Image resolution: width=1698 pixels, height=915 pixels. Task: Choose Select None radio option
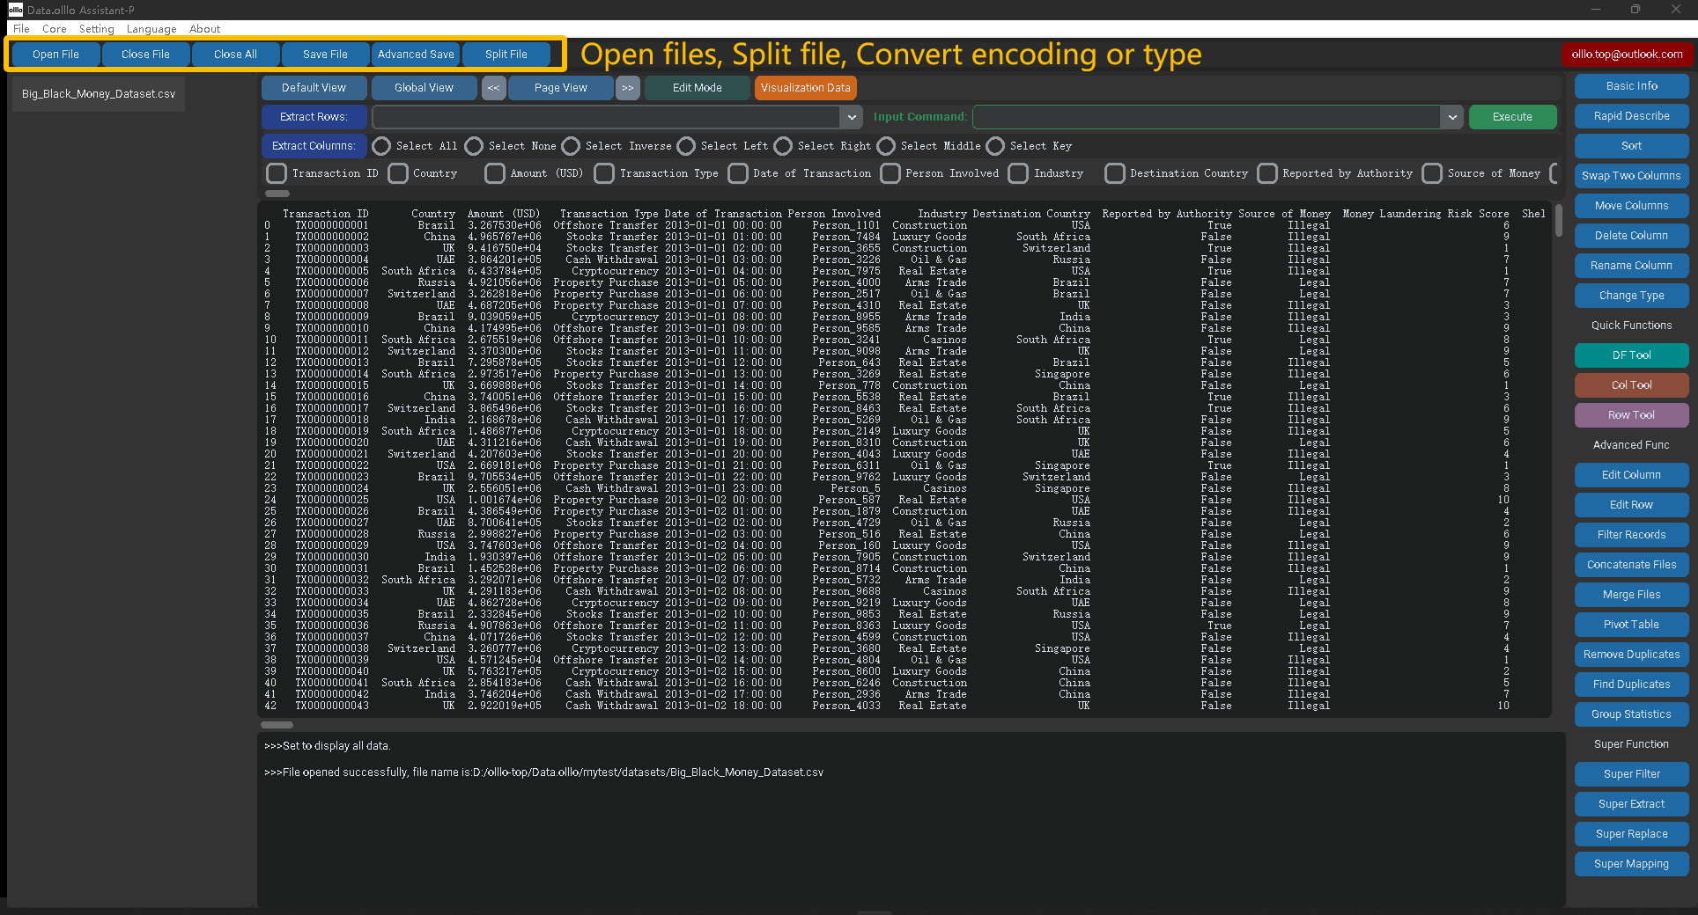[474, 146]
